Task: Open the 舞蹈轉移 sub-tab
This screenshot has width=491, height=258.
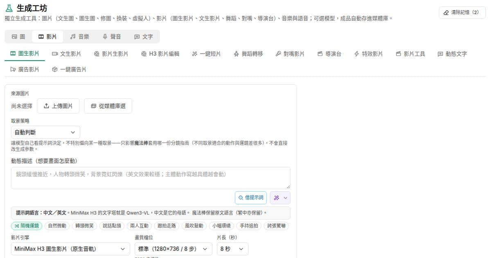Action: [x=248, y=54]
